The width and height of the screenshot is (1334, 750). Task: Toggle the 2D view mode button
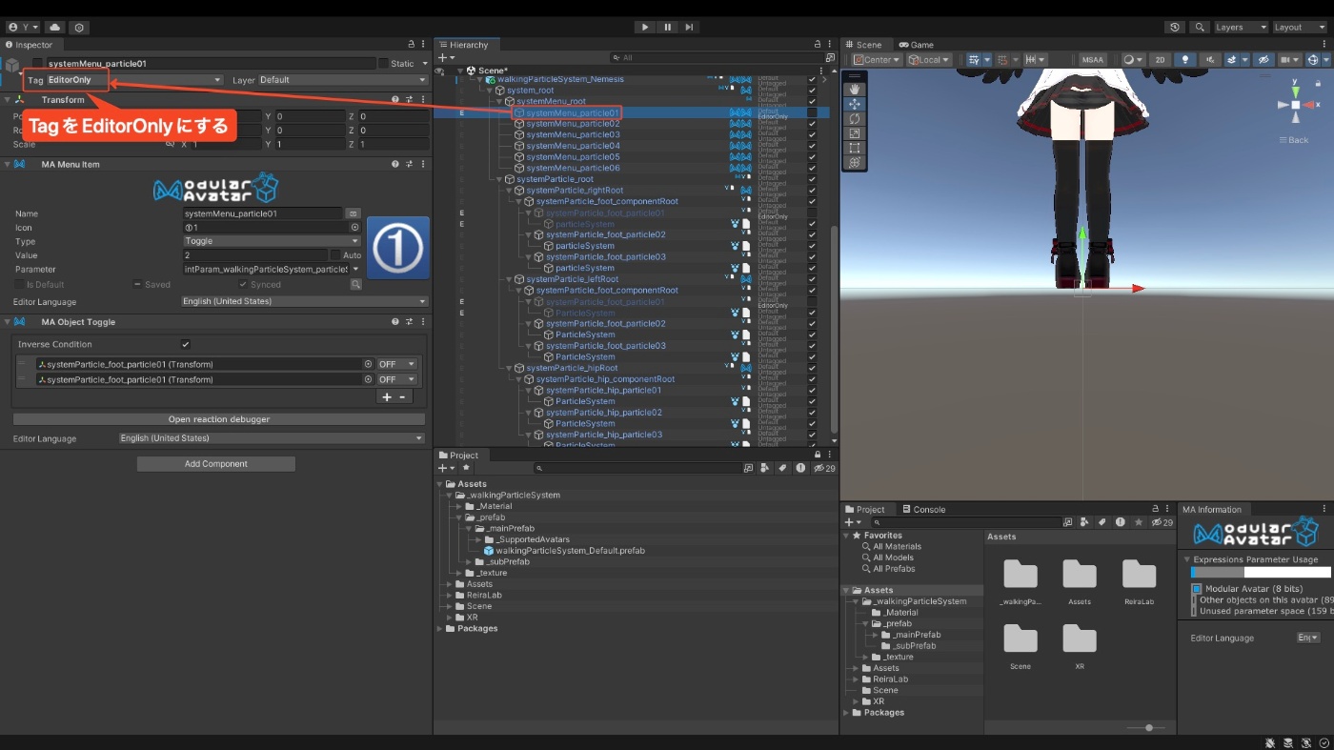(1160, 60)
